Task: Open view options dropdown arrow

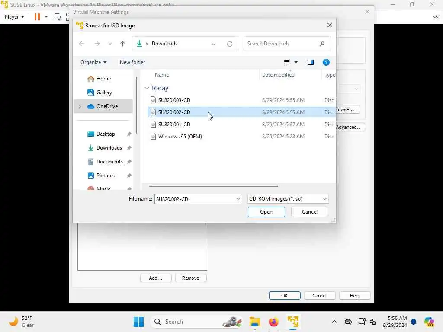Action: click(x=296, y=62)
